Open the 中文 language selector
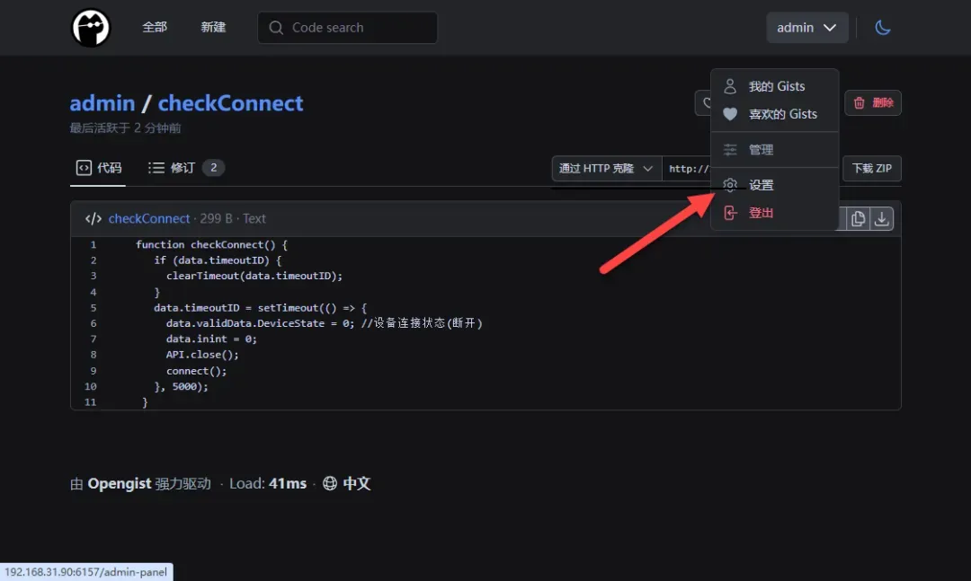Screen dimensions: 971x581 point(356,483)
